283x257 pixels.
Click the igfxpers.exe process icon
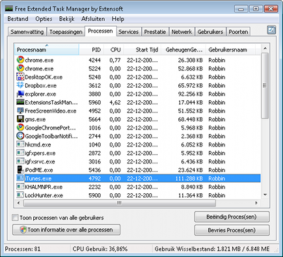[20, 153]
